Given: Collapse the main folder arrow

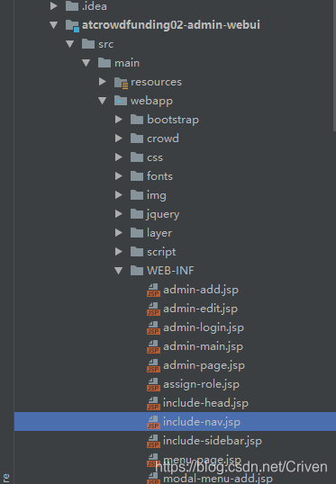Looking at the screenshot, I should point(86,63).
